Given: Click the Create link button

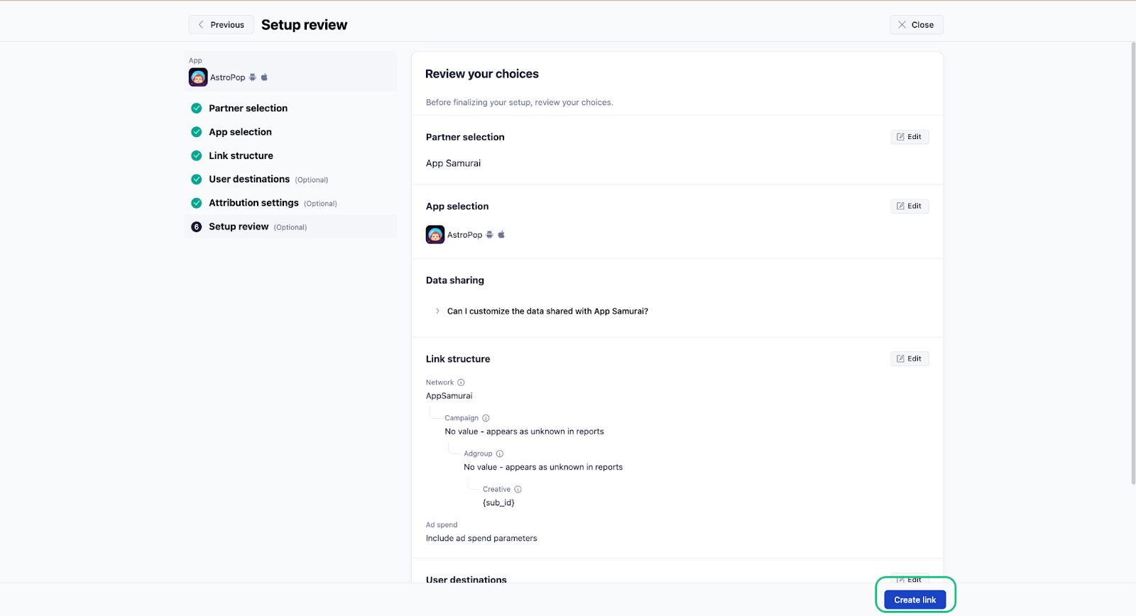Looking at the screenshot, I should 915,600.
